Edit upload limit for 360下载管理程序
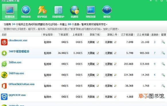 [115, 53]
